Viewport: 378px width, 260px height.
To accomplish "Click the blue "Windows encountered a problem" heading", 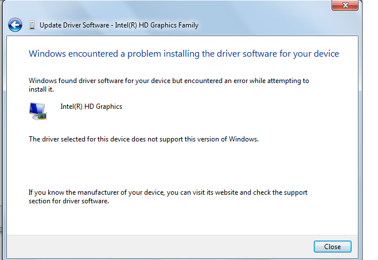I will tap(184, 54).
